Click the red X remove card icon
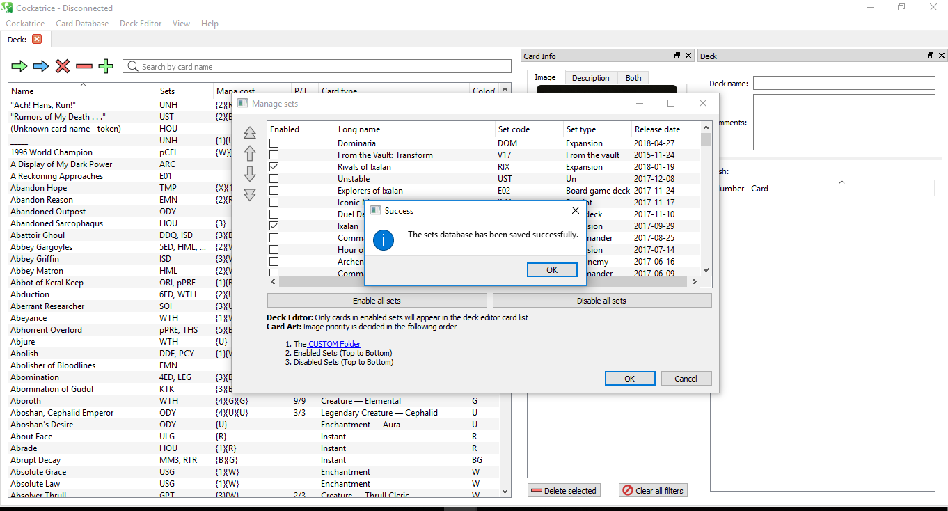 [x=63, y=66]
